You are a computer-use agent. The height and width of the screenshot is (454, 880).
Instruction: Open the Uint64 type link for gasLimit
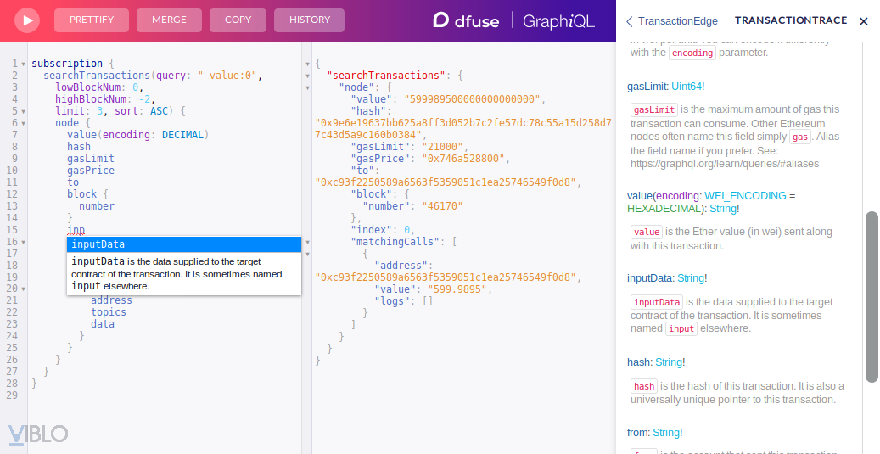pos(686,87)
